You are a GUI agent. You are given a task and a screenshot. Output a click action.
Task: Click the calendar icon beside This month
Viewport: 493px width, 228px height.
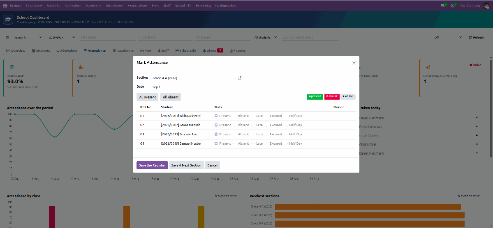tap(7, 37)
